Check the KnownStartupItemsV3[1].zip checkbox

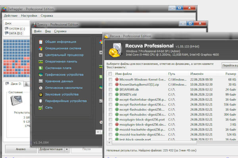tap(110, 85)
